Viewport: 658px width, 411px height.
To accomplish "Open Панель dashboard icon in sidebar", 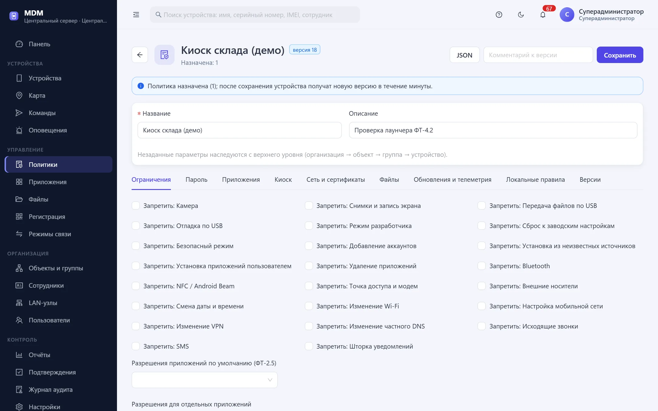I will (x=19, y=44).
